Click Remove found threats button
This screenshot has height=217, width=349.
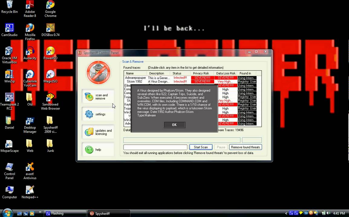click(246, 147)
